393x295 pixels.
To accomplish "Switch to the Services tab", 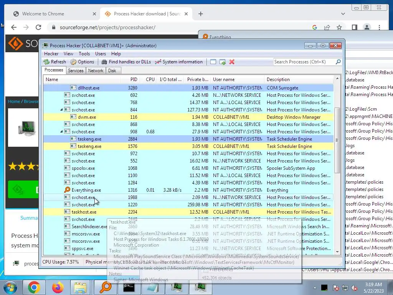I will click(x=76, y=71).
